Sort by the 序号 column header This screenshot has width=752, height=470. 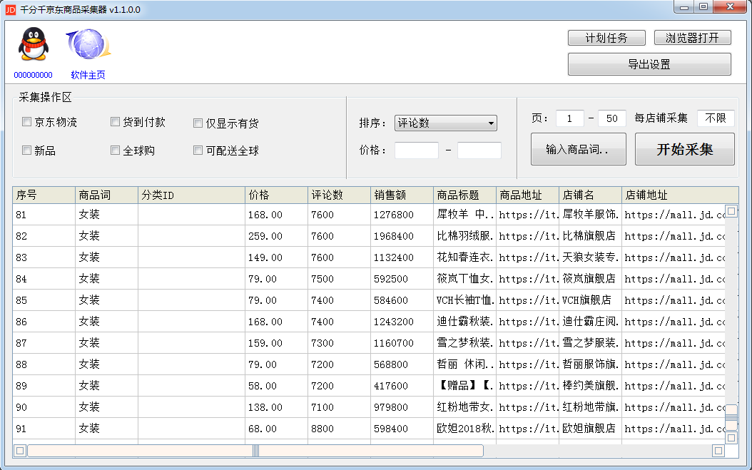tap(44, 195)
